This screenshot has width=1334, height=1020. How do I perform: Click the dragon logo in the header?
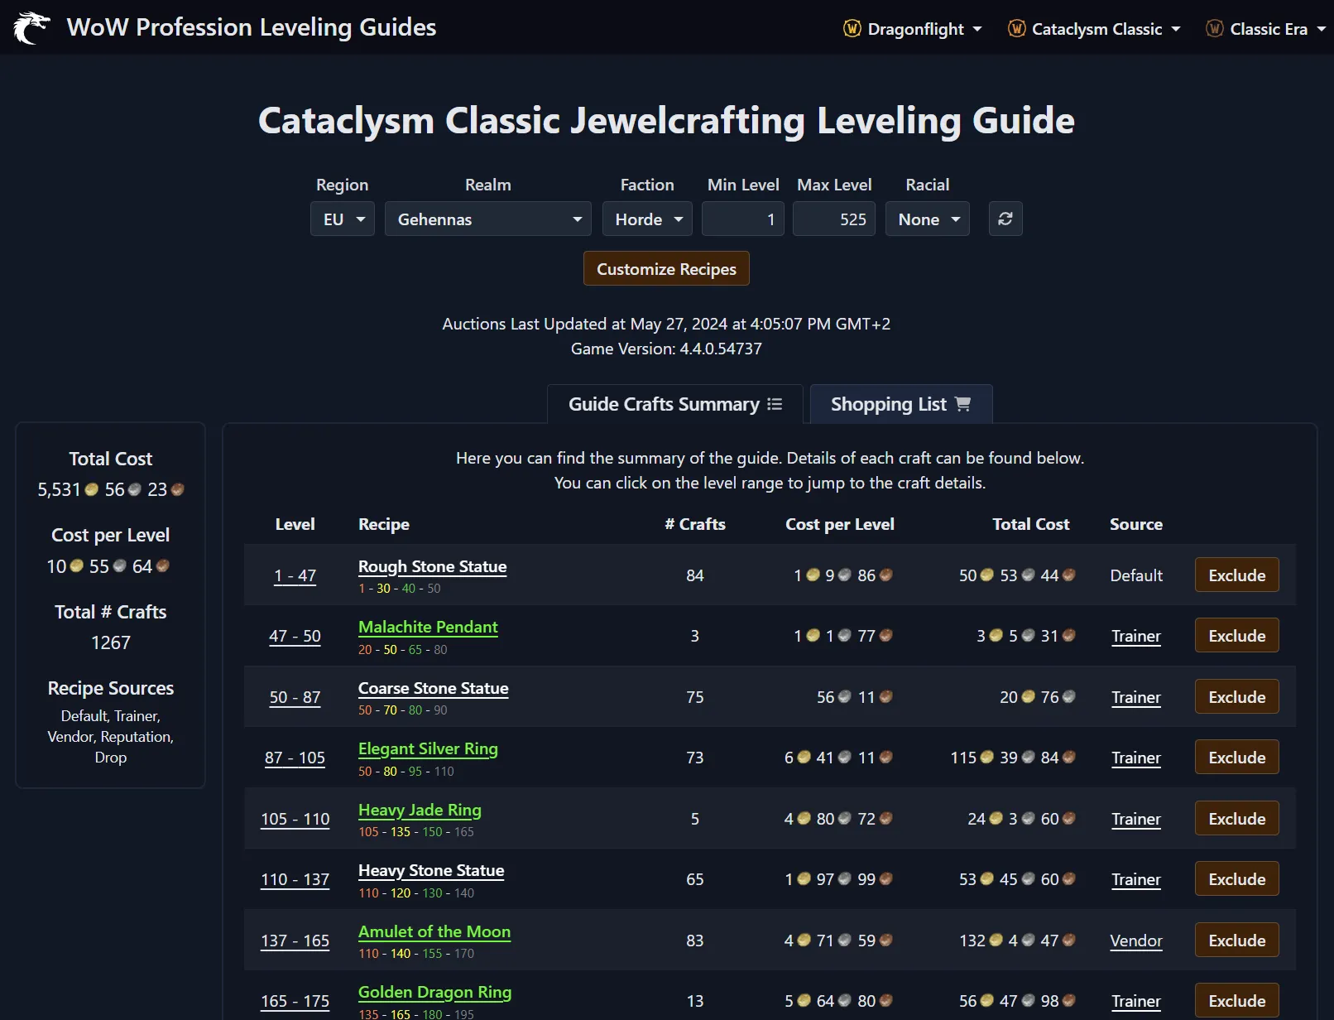[x=32, y=26]
